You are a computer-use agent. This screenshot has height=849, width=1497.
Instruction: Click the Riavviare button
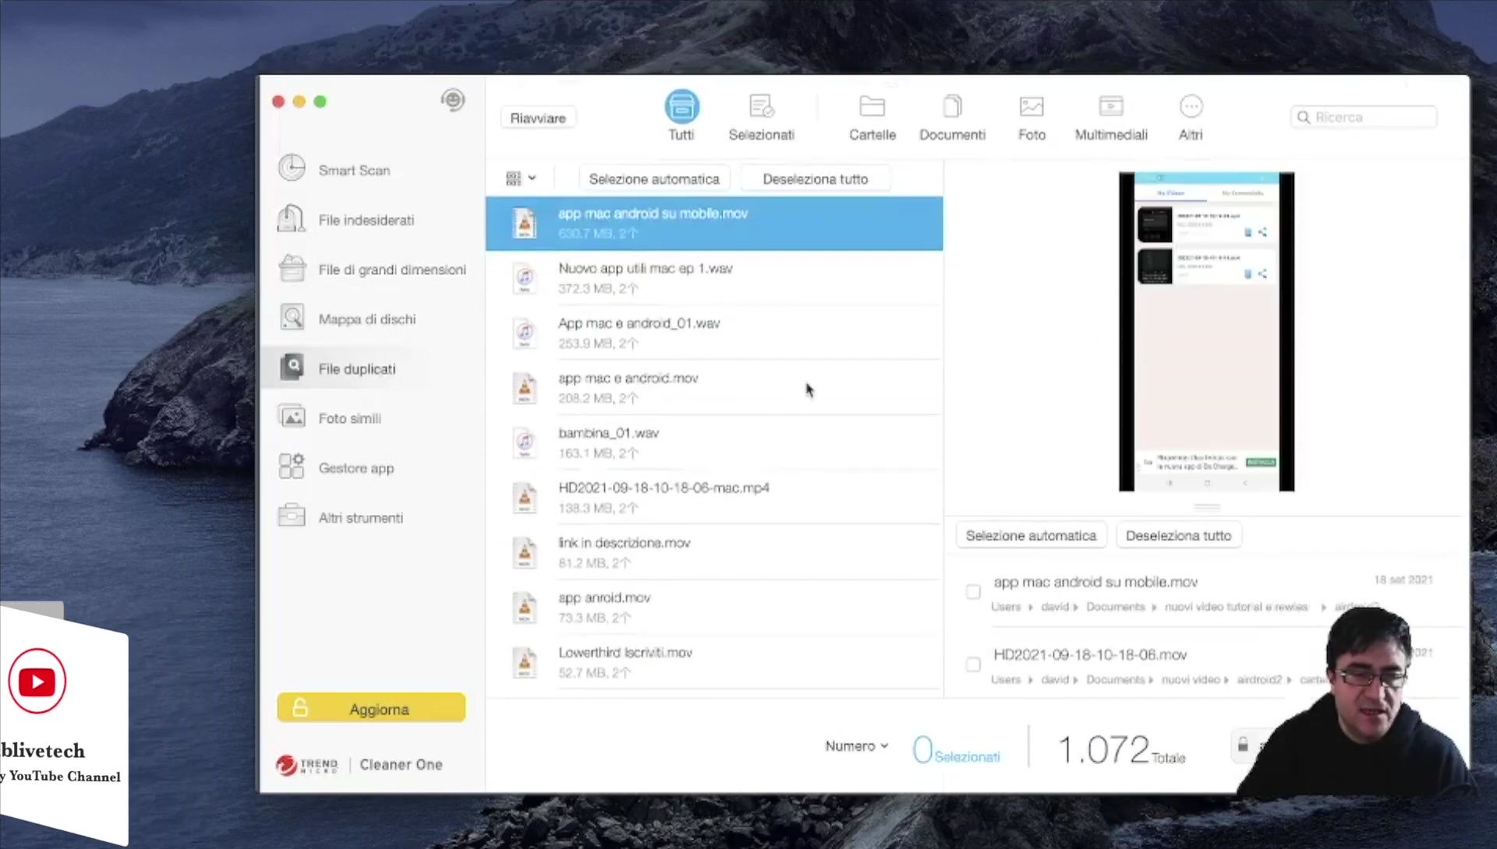[x=538, y=118]
